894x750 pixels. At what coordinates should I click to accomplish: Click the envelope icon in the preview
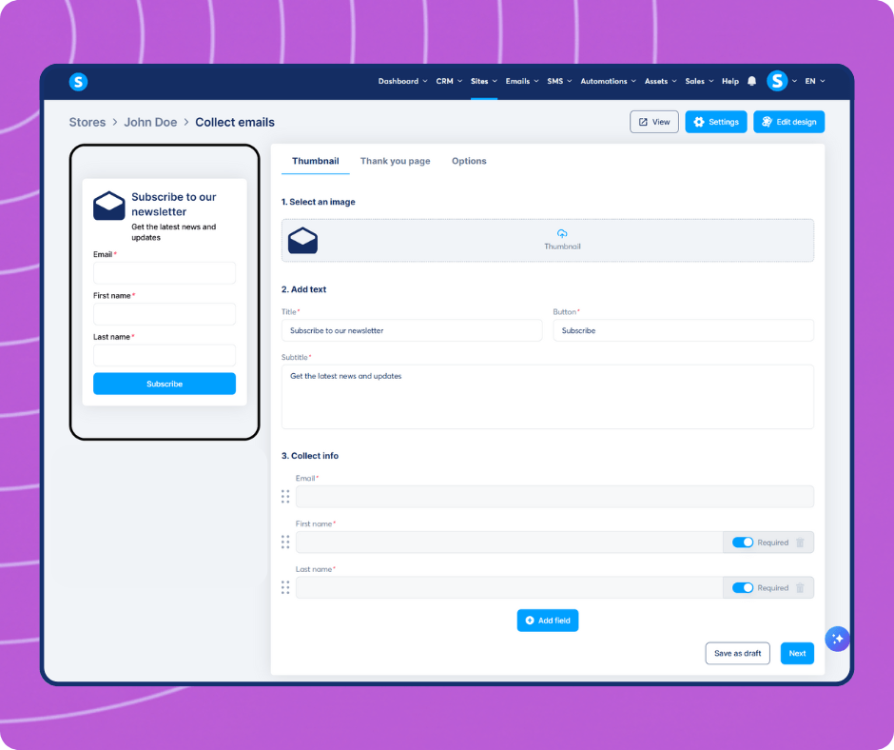coord(109,206)
